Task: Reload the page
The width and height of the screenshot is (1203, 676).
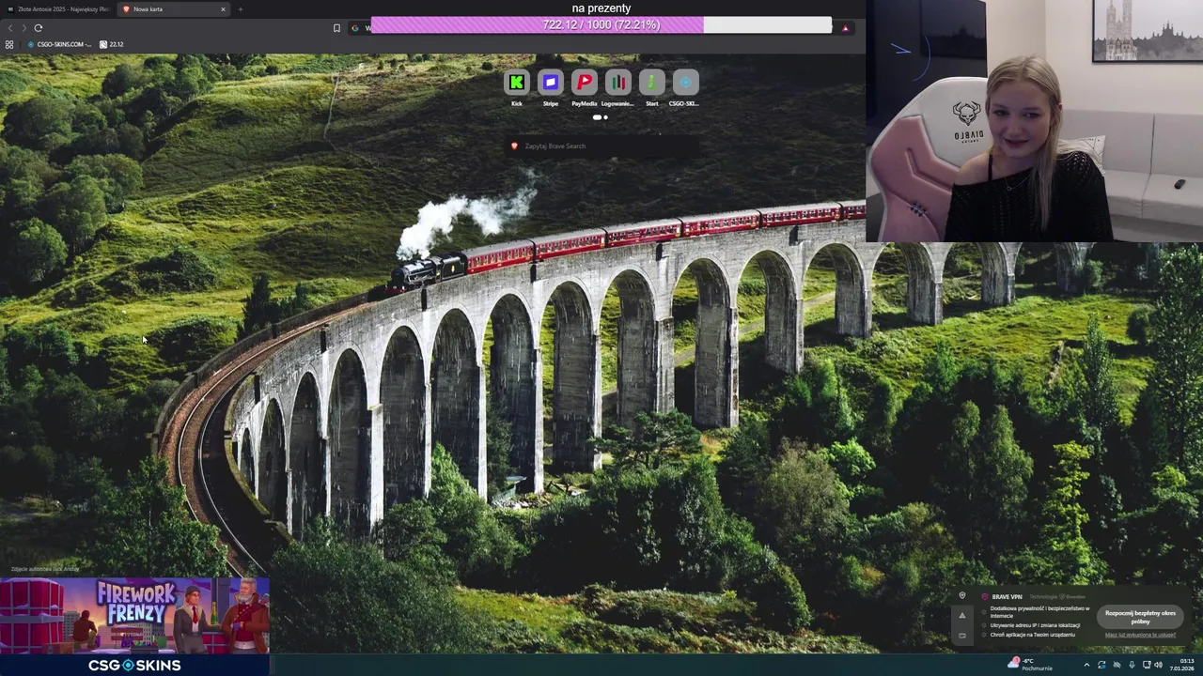Action: pyautogui.click(x=39, y=28)
